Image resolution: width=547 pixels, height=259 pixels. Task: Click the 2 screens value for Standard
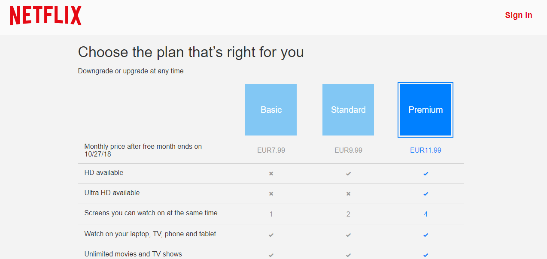(348, 214)
